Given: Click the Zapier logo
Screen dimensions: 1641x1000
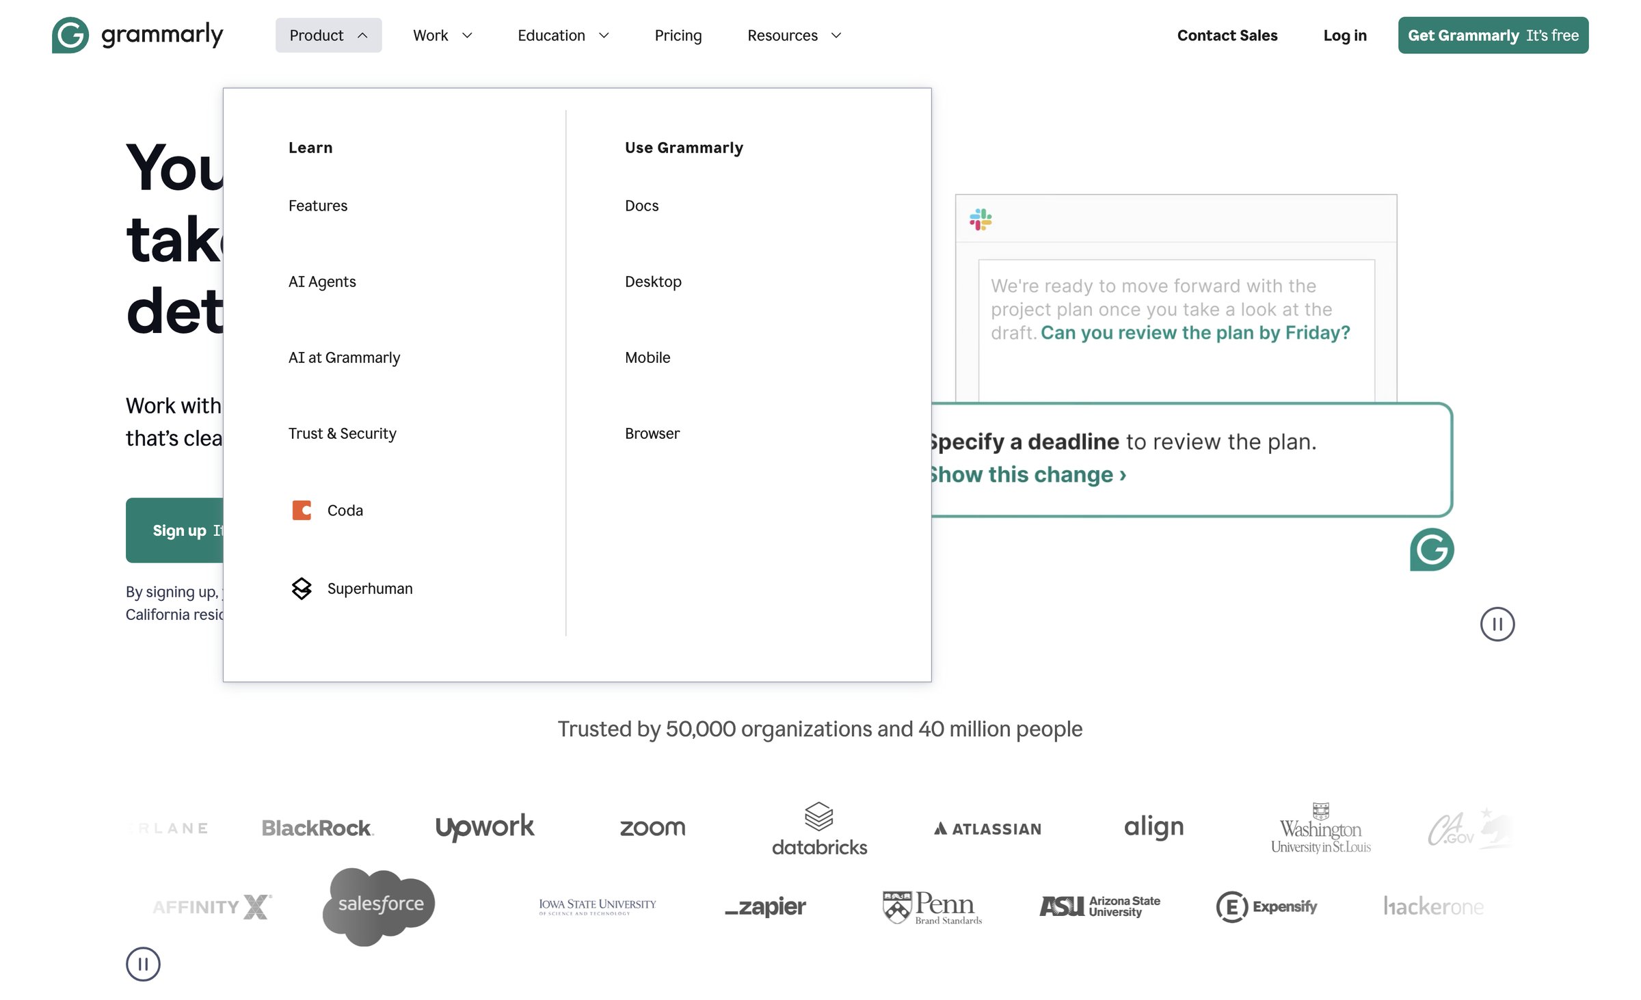Looking at the screenshot, I should [x=765, y=906].
